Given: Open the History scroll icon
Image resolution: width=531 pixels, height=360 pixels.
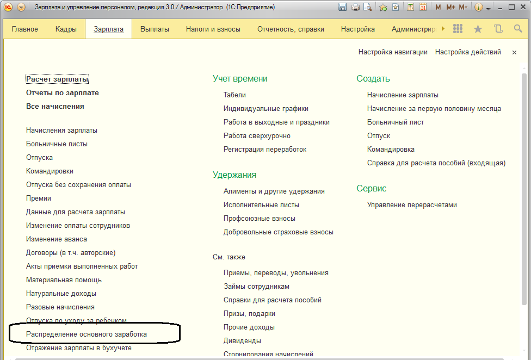Looking at the screenshot, I should (498, 29).
